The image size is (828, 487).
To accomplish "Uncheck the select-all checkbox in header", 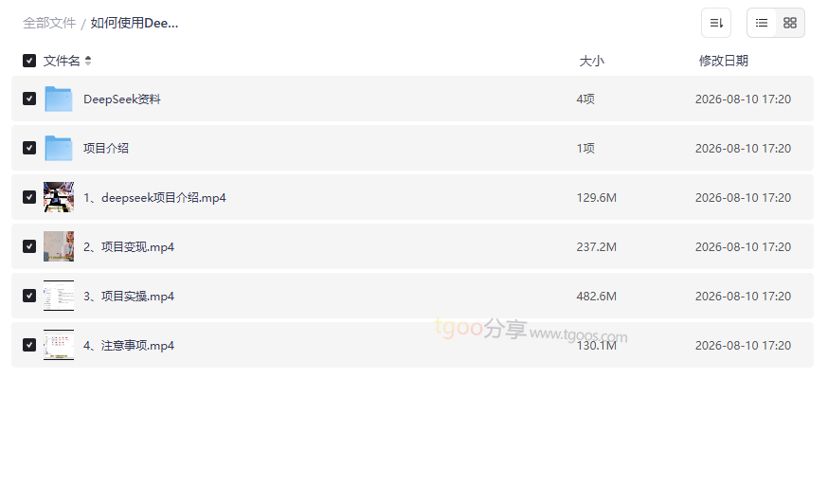I will [29, 61].
